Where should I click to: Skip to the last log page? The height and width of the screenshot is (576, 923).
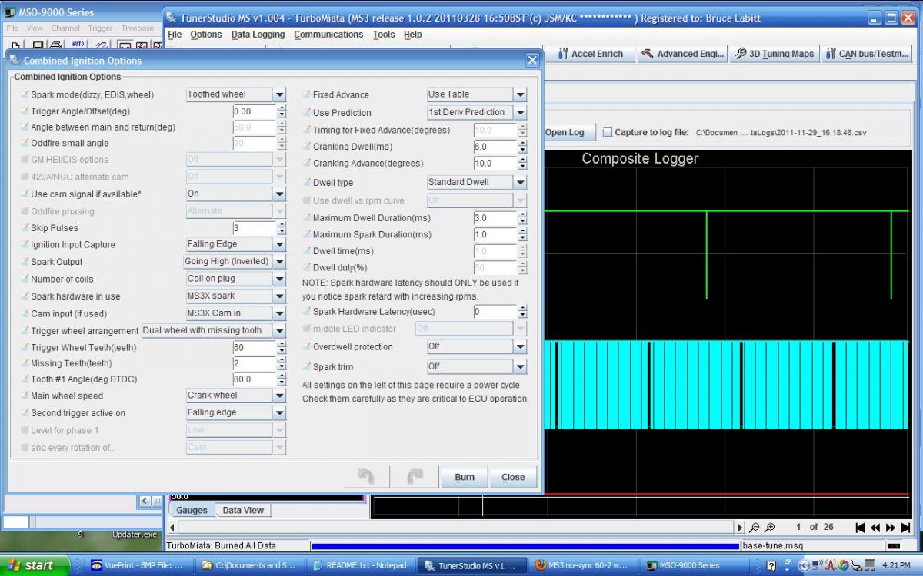(x=905, y=528)
